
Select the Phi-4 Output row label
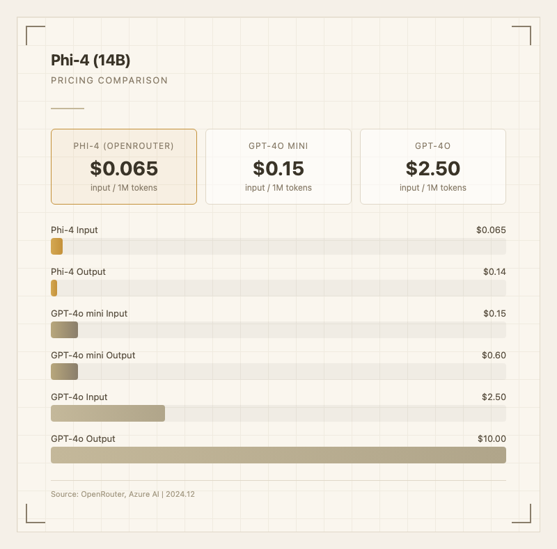pos(79,272)
